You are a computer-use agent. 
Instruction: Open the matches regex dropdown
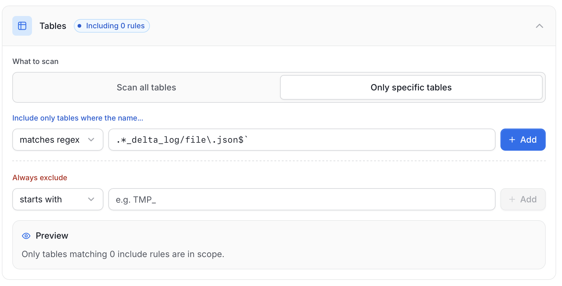[x=58, y=140]
